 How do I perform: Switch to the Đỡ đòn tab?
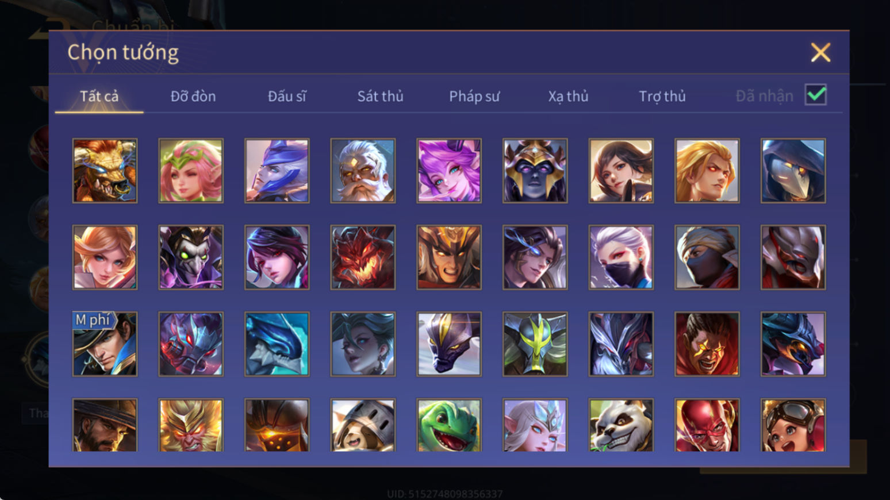click(x=193, y=96)
